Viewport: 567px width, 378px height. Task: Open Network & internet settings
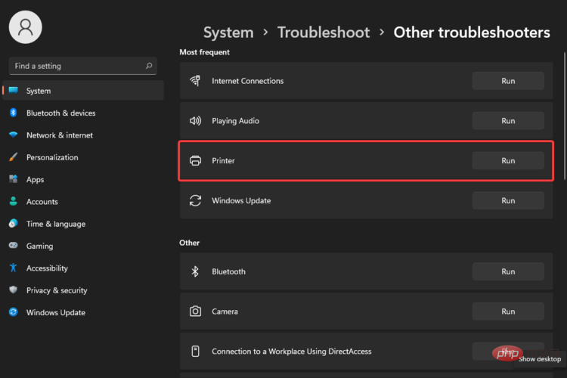point(59,135)
